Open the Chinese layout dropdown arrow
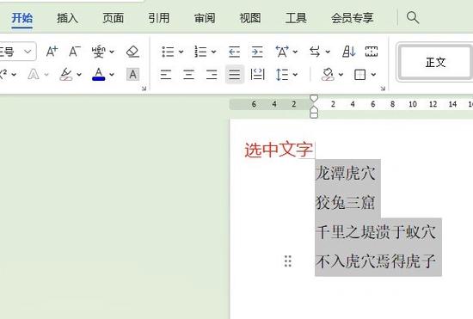Viewport: 473px width, 319px height. 295,52
